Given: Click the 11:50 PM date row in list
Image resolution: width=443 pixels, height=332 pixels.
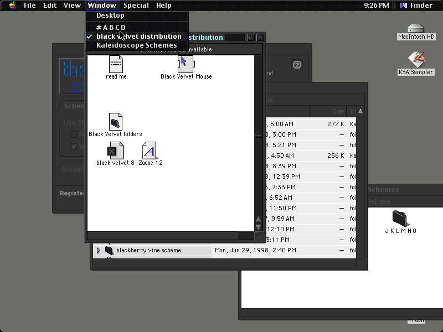Looking at the screenshot, I should pyautogui.click(x=282, y=208).
